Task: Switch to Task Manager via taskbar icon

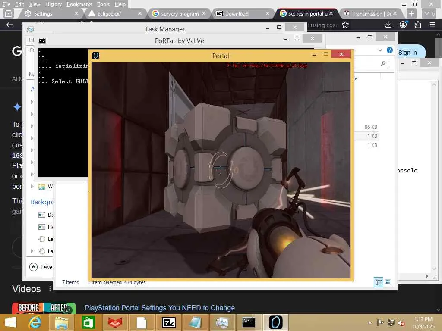Action: click(222, 322)
